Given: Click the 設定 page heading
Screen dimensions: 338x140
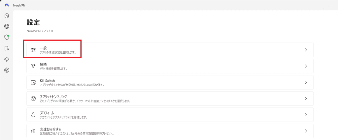Looking at the screenshot, I should click(33, 22).
